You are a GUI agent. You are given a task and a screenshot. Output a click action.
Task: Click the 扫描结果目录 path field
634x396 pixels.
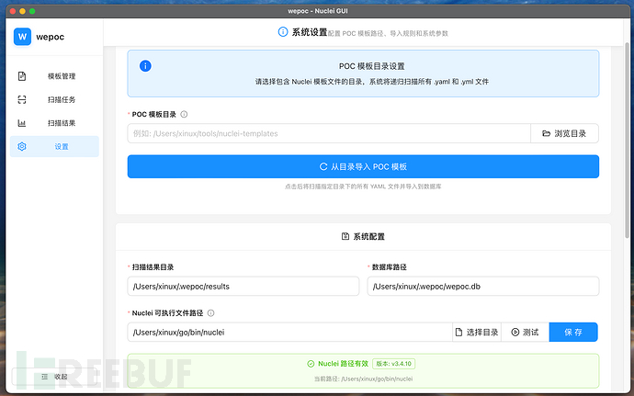[243, 287]
